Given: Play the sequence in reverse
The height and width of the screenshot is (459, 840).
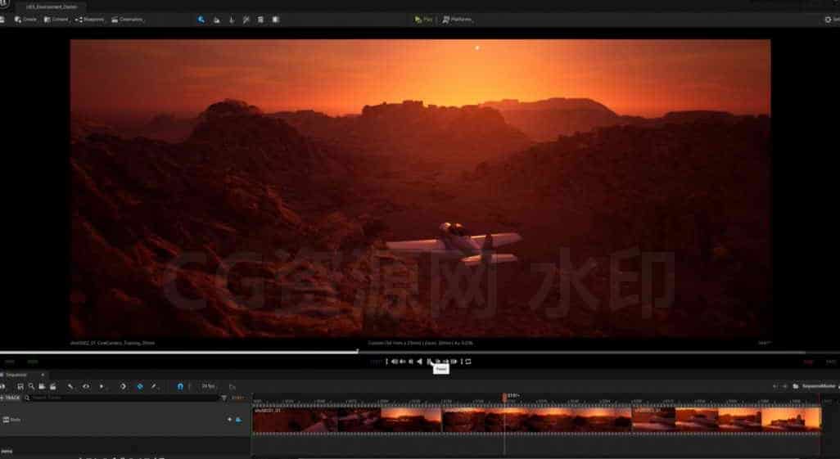Looking at the screenshot, I should (420, 362).
